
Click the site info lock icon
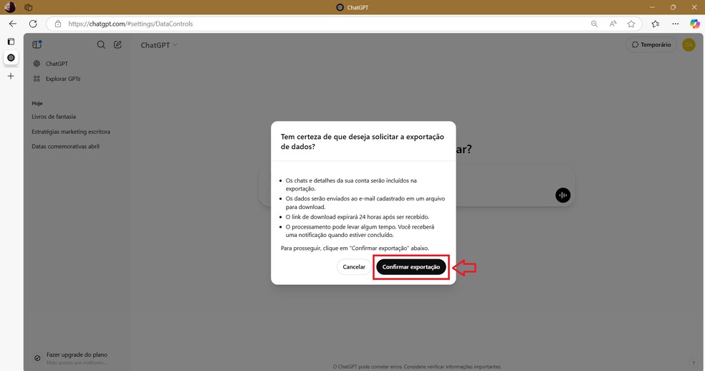click(57, 24)
